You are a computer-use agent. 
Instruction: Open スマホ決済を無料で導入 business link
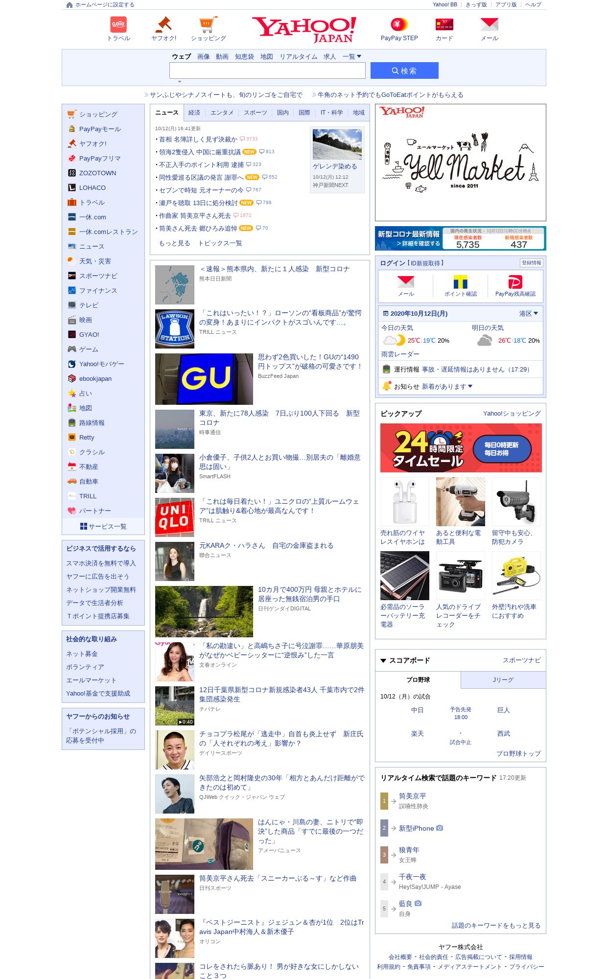101,563
